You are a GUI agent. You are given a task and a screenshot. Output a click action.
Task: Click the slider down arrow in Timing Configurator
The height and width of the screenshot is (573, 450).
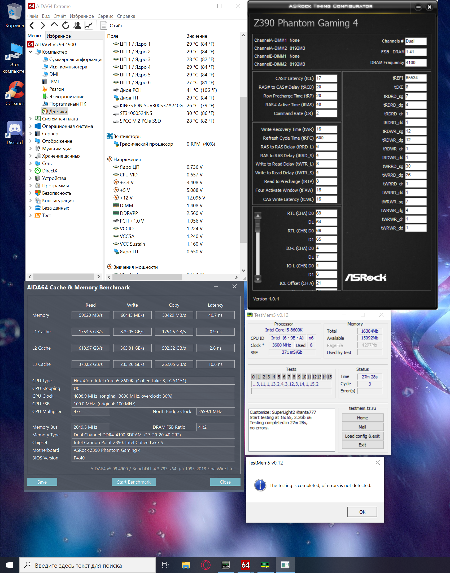258,279
